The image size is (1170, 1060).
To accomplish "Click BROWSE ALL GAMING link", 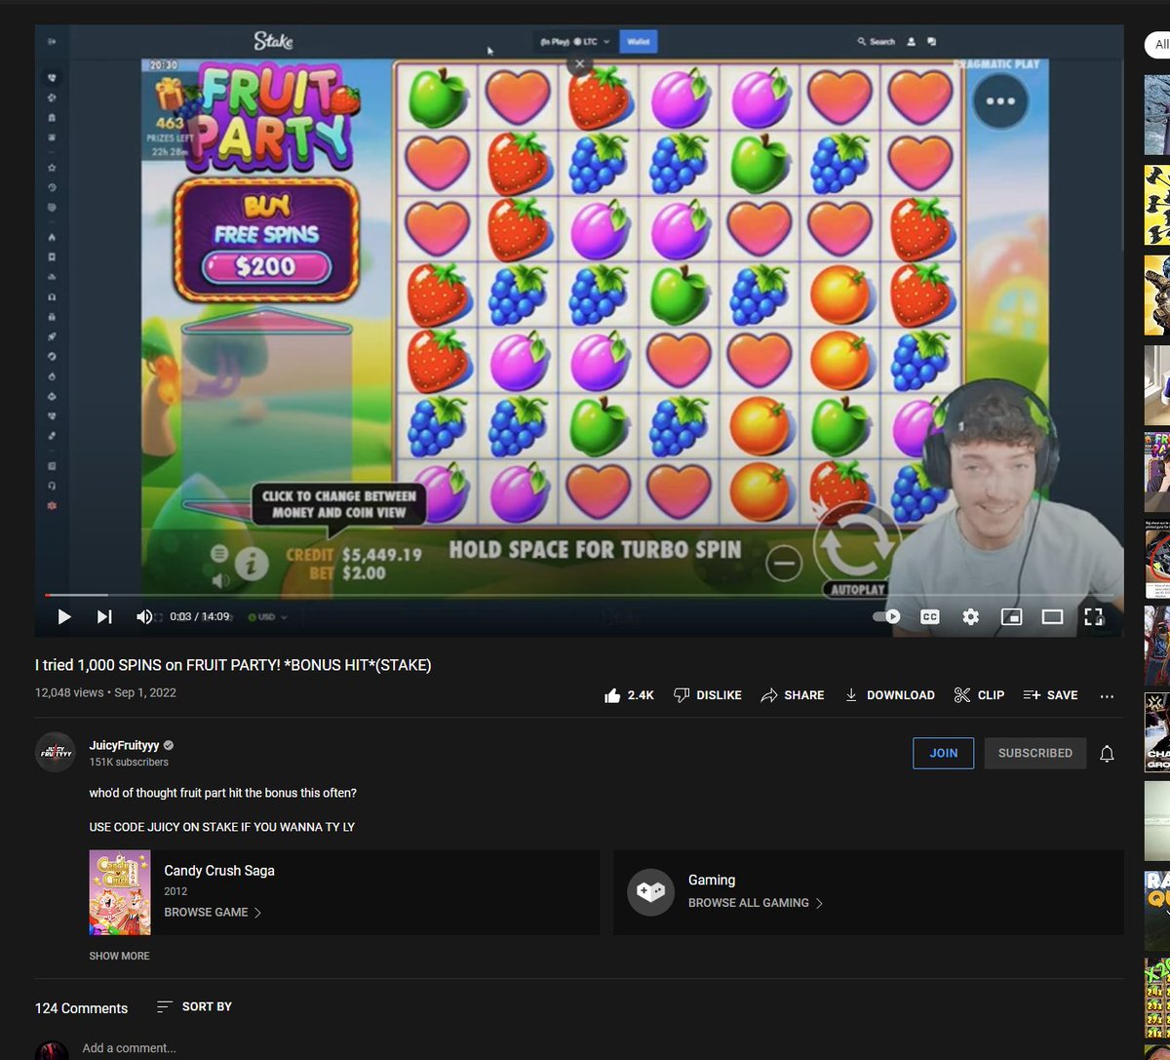I will point(756,903).
